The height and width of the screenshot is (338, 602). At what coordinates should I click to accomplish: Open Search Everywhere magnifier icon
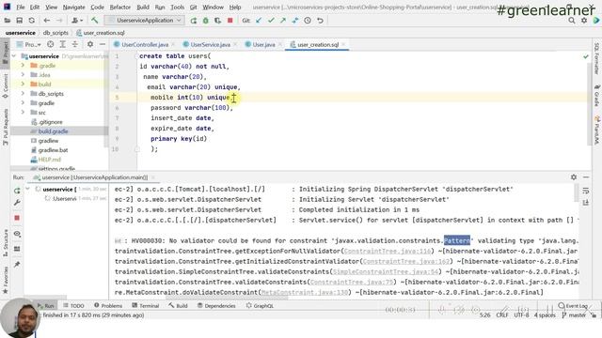[x=572, y=21]
